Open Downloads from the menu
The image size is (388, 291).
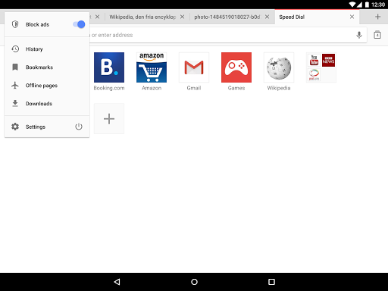[47, 104]
